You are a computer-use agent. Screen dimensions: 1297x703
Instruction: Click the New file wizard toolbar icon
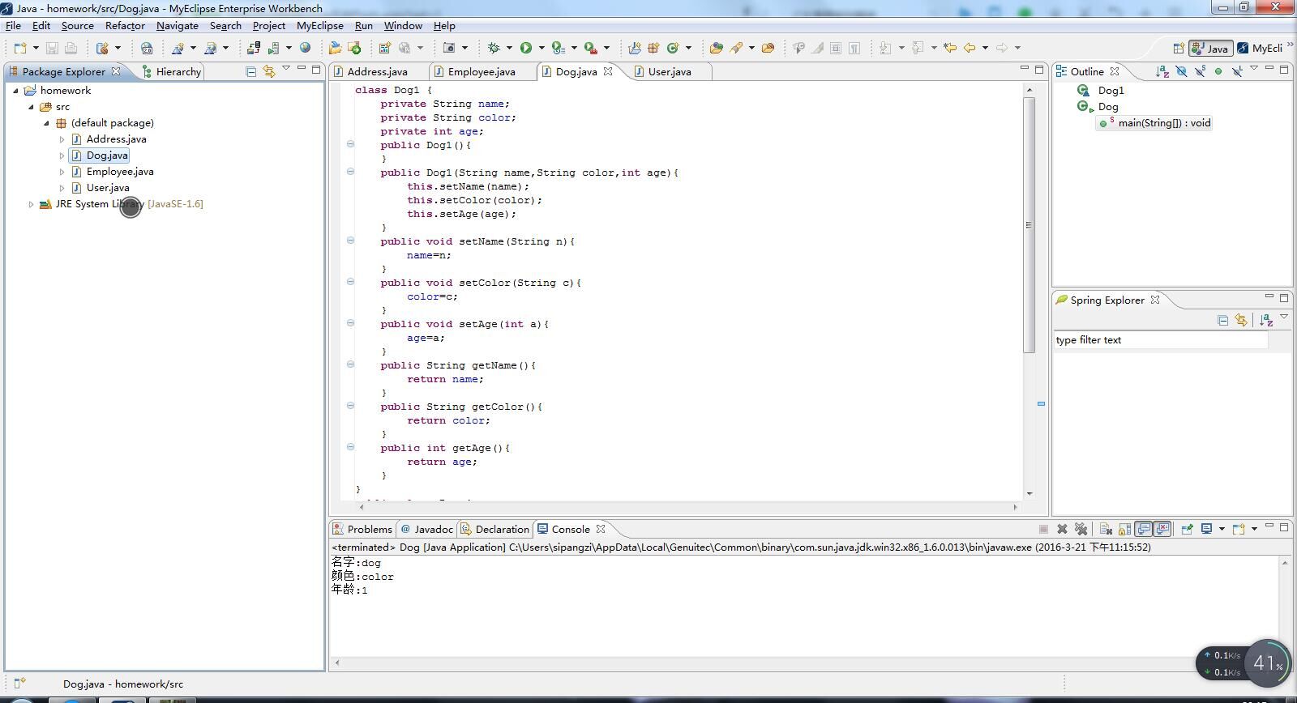[x=20, y=48]
